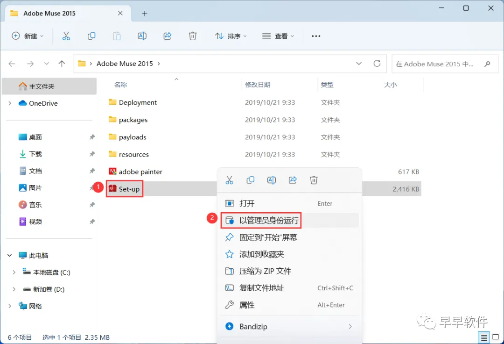This screenshot has width=504, height=344.
Task: Close the Adobe Muse 2015 tab
Action: point(120,13)
